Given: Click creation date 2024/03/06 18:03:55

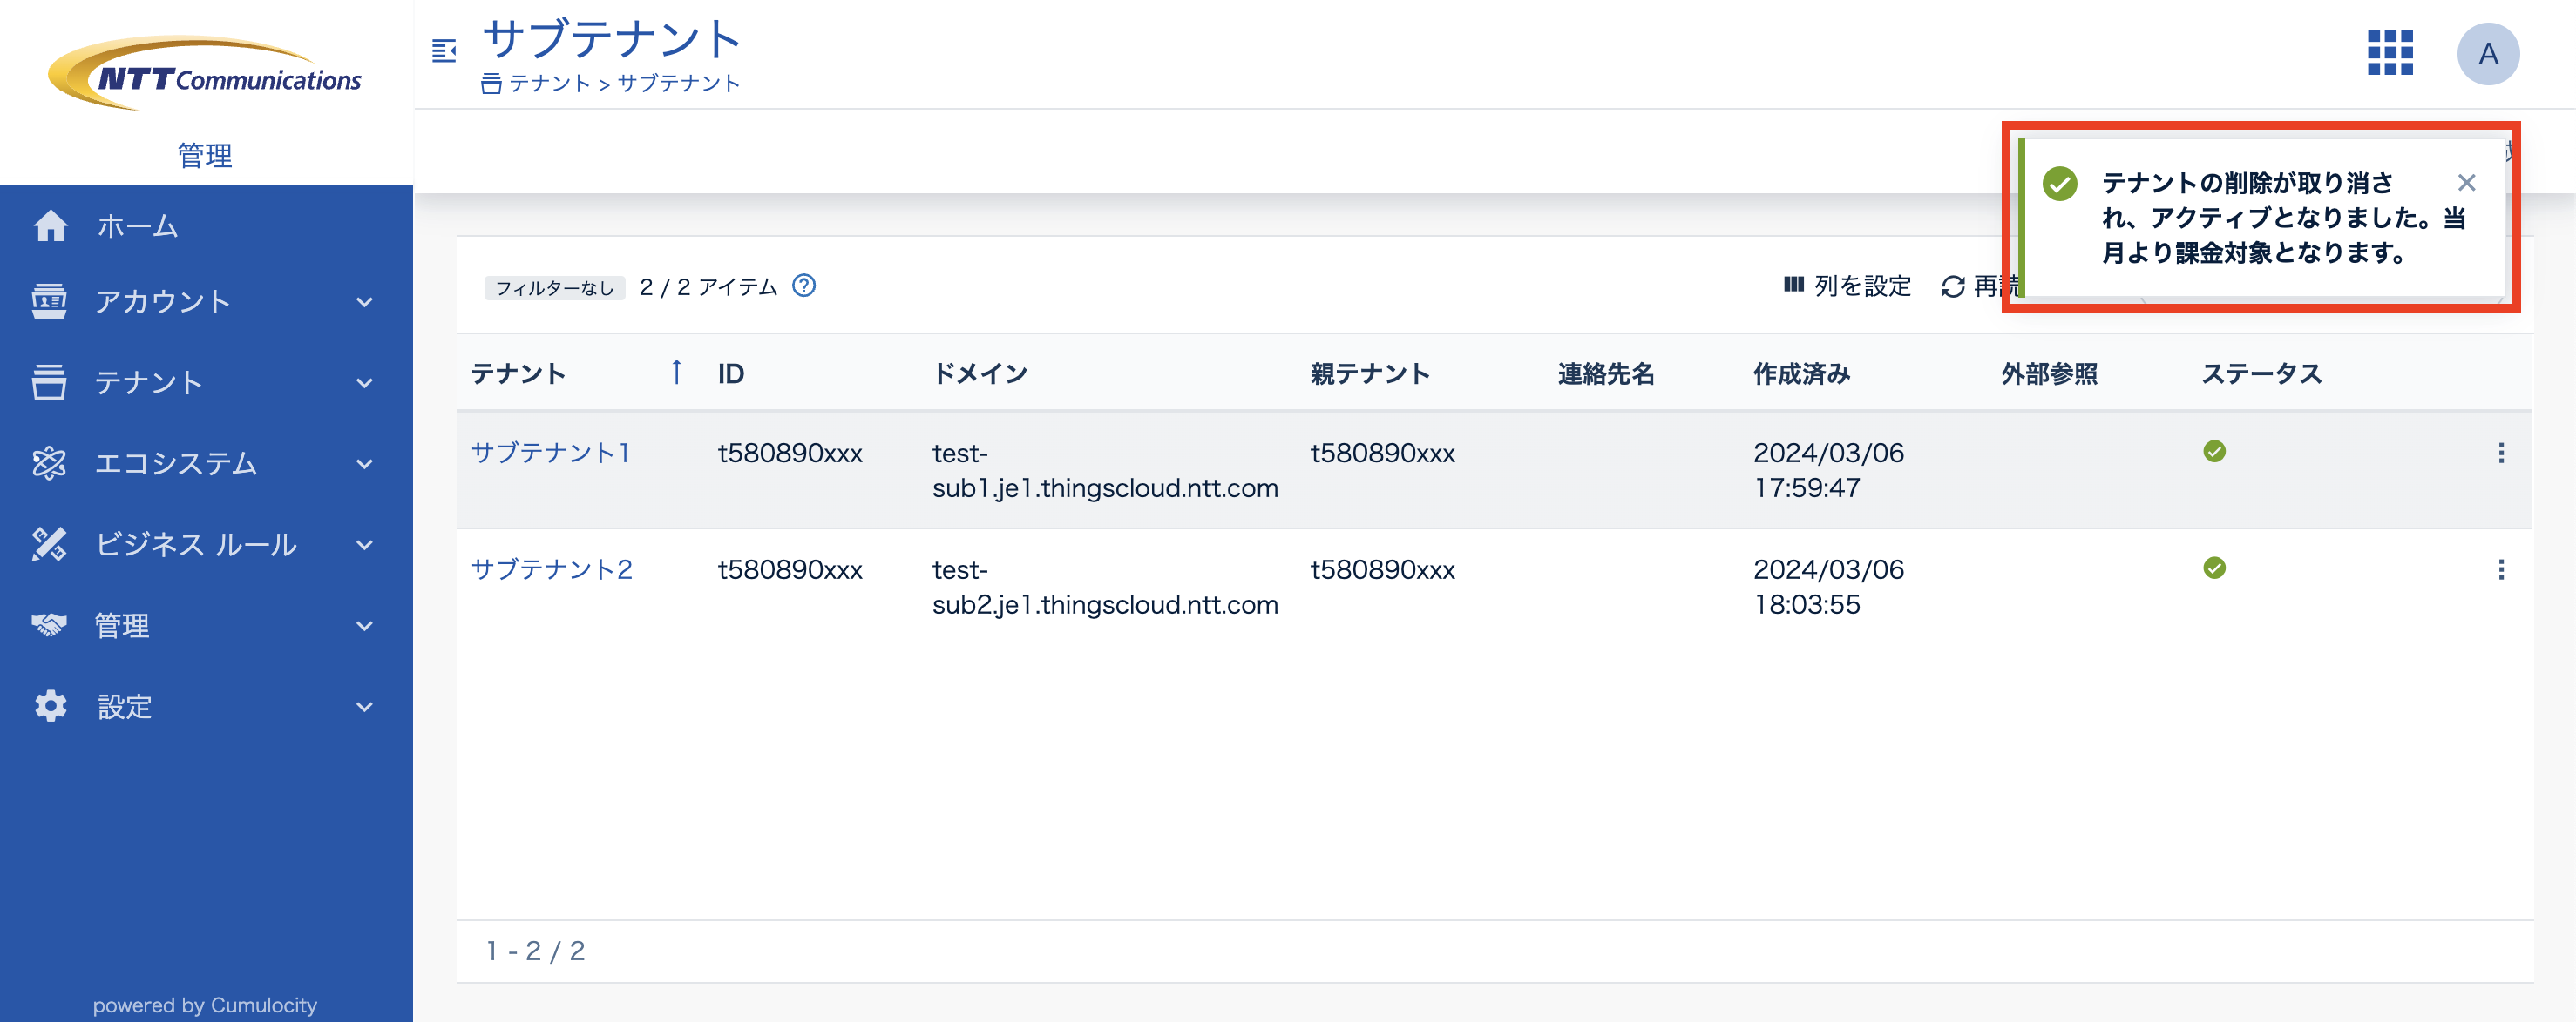Looking at the screenshot, I should coord(1828,588).
